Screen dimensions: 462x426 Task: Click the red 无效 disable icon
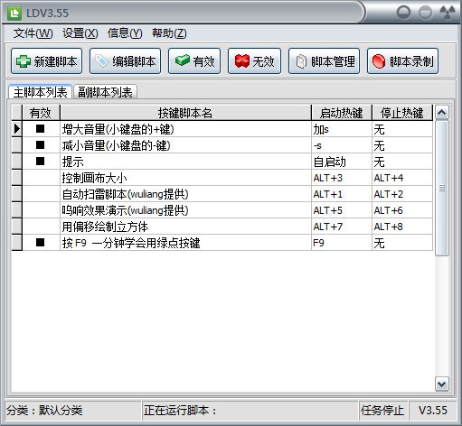pyautogui.click(x=242, y=60)
